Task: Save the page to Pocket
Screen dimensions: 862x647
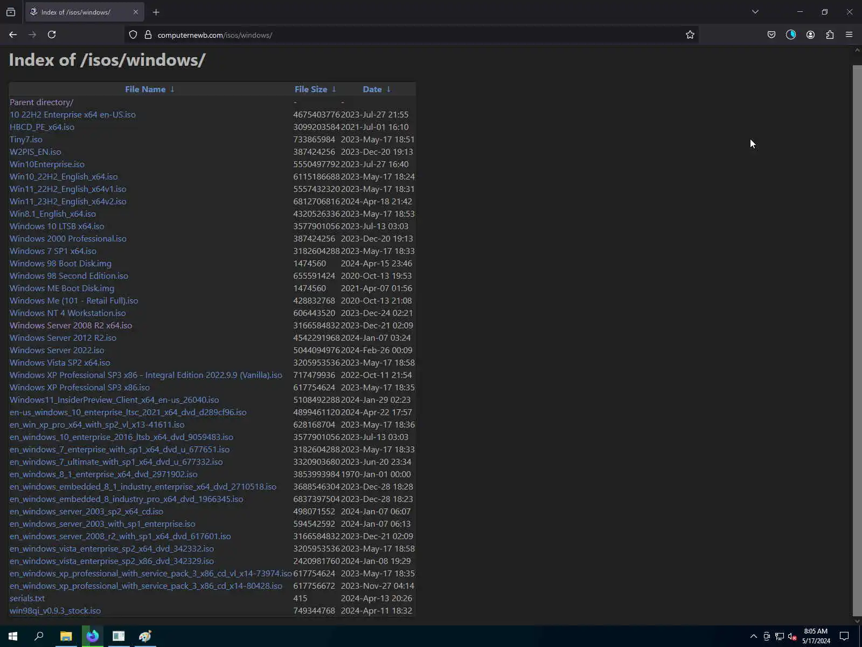Action: click(771, 35)
